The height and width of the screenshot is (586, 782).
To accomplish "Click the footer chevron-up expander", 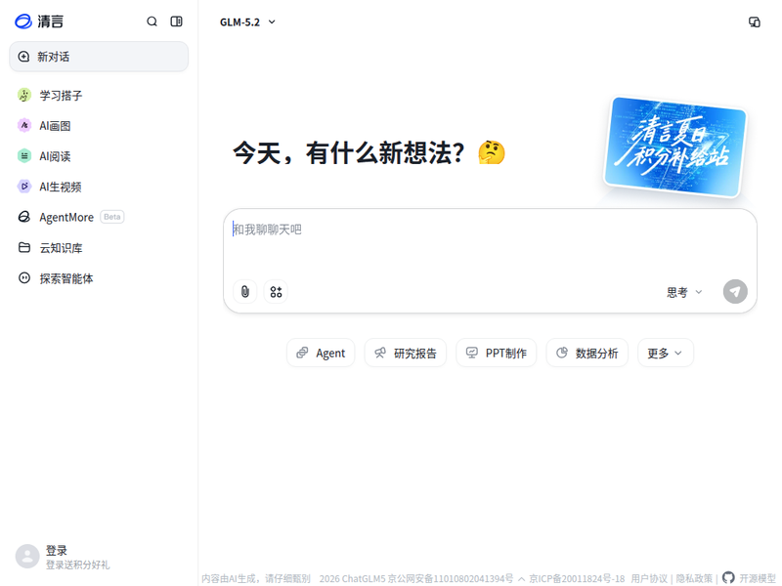I will [x=521, y=579].
